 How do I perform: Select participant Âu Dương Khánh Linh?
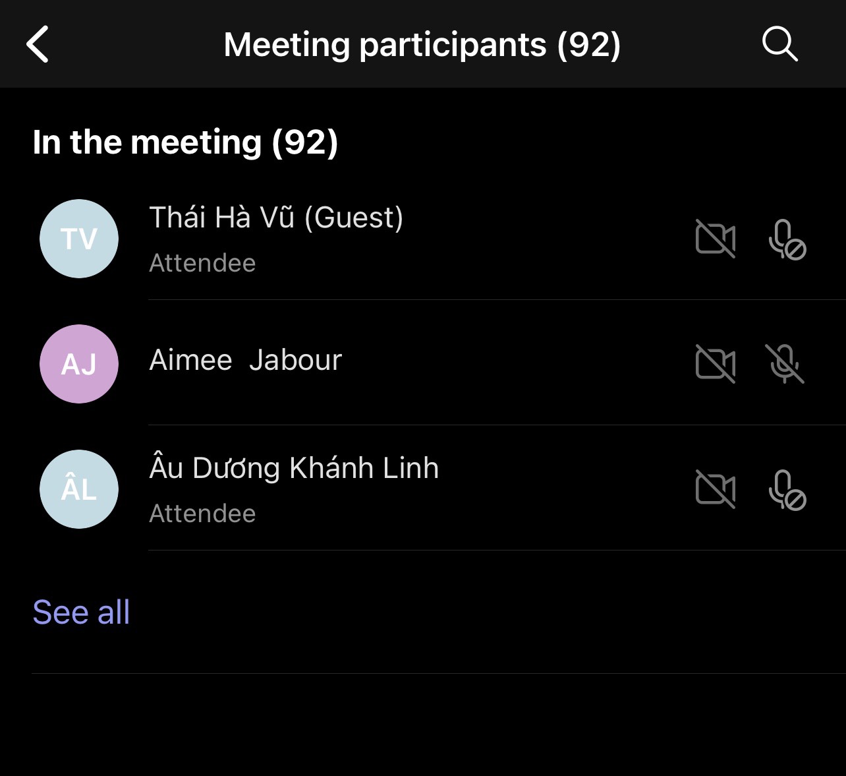coord(294,468)
